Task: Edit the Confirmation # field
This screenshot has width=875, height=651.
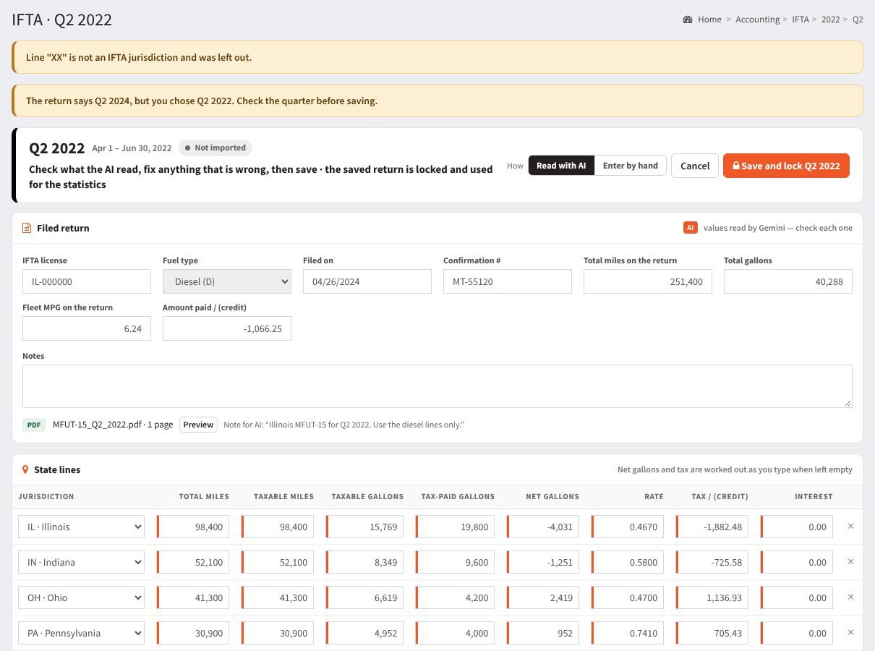Action: tap(508, 281)
